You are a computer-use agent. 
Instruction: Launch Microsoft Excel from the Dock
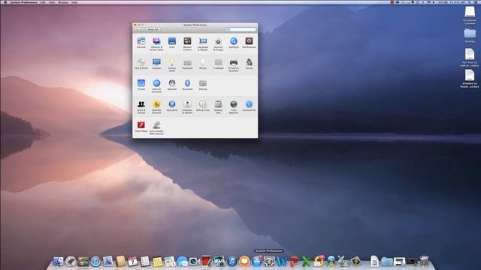(306, 262)
